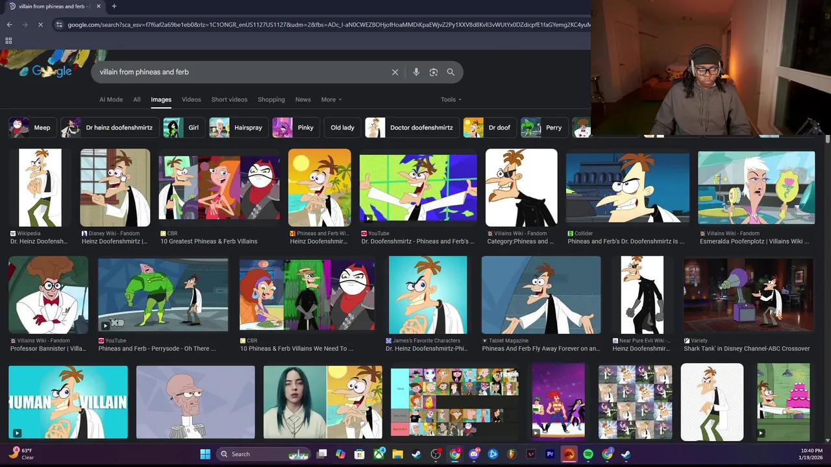Open the apps grid in bookmarks bar
The width and height of the screenshot is (831, 467).
pos(8,41)
